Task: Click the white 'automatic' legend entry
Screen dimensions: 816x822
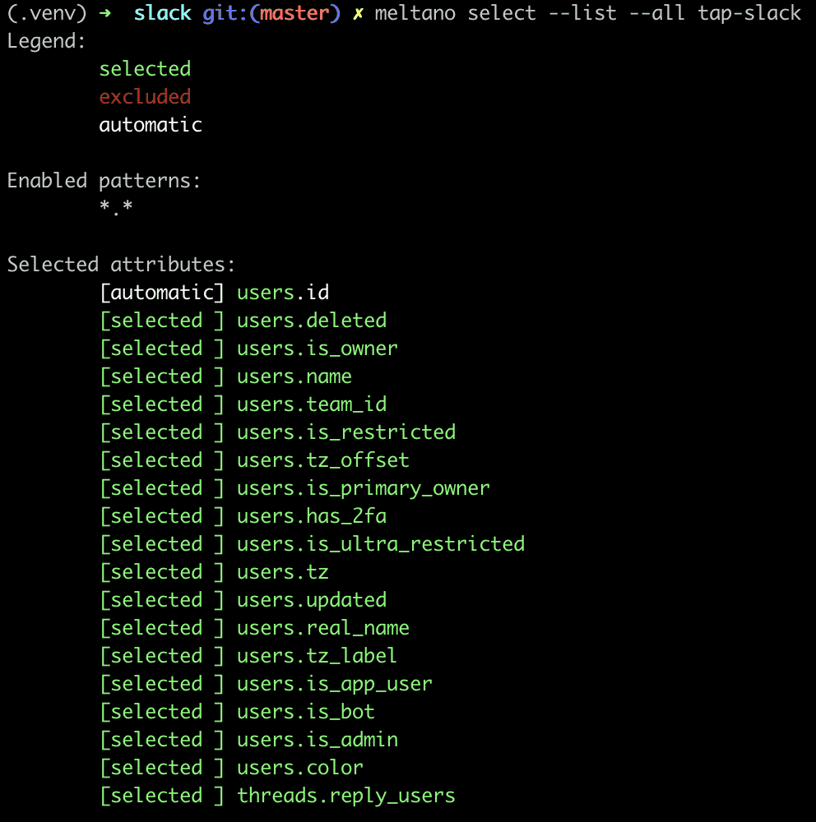Action: [x=151, y=125]
